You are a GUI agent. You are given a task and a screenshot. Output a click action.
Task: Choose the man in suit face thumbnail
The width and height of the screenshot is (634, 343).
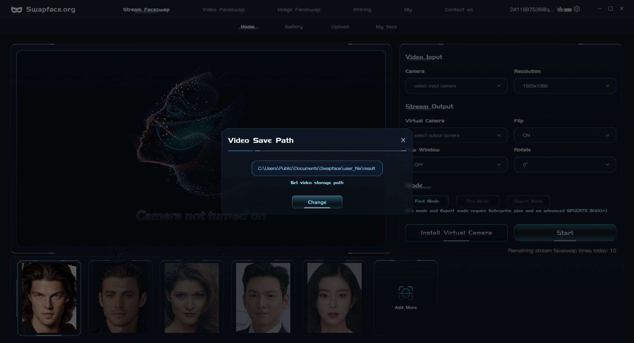[x=263, y=298]
